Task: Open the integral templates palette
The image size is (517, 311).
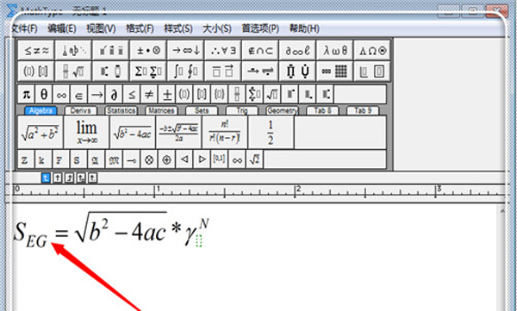Action: point(185,71)
